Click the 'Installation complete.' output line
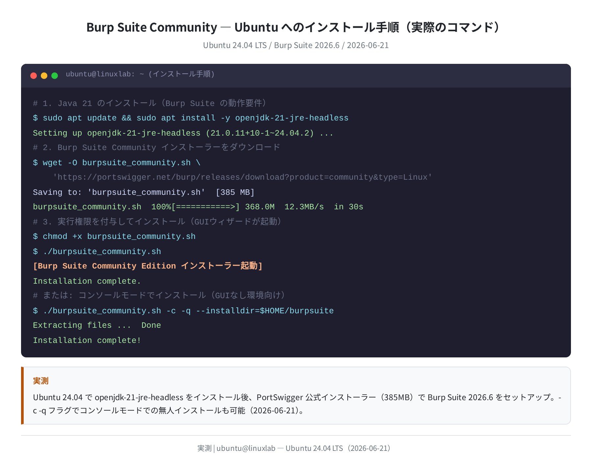This screenshot has width=592, height=466. (x=87, y=281)
